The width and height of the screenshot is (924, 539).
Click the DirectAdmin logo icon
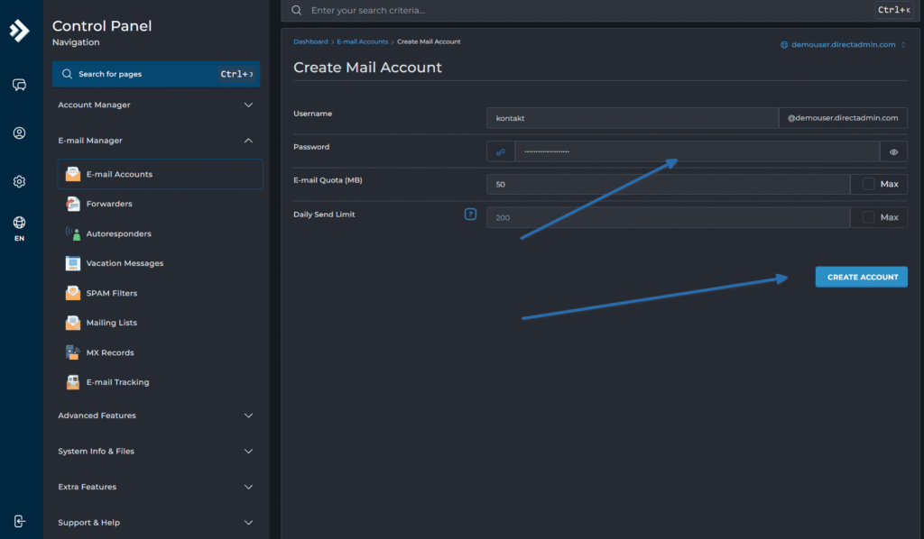(19, 31)
